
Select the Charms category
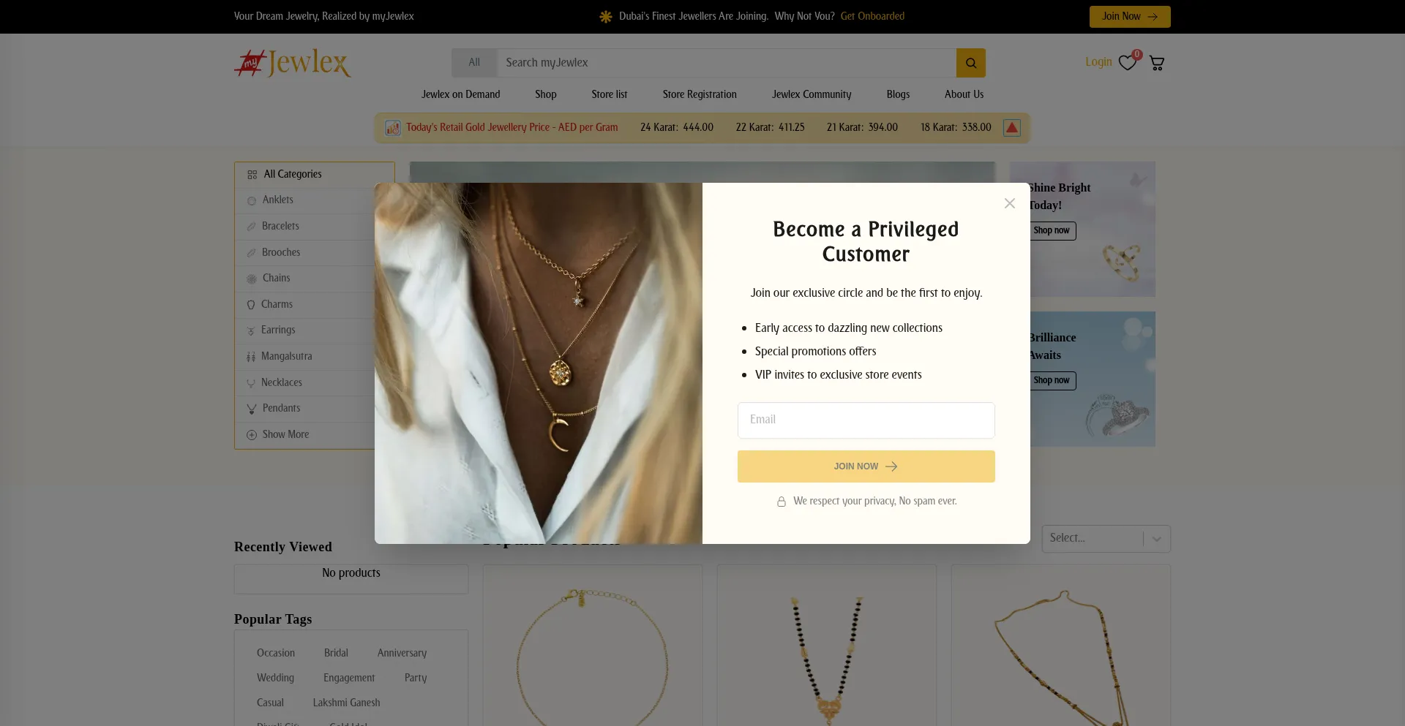(277, 304)
